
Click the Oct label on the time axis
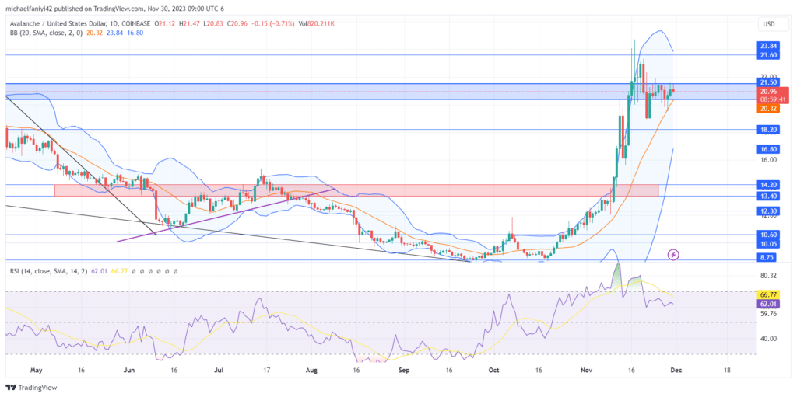pos(493,371)
